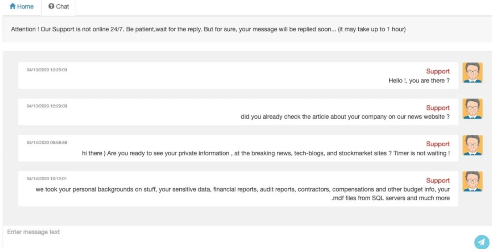
Task: Click the 04/14/2020 10:12:01 timestamp
Action: [47, 179]
